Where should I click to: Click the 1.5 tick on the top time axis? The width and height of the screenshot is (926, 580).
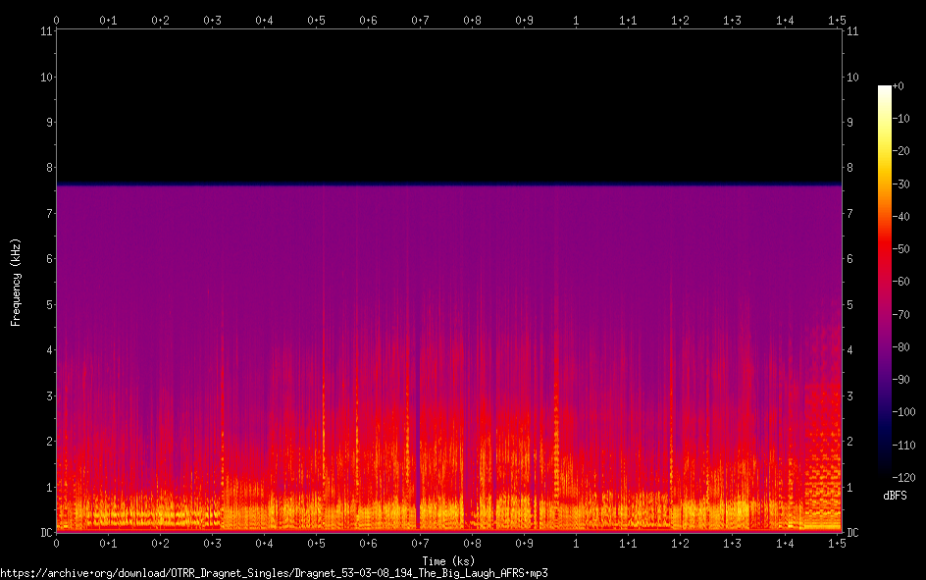[x=836, y=20]
